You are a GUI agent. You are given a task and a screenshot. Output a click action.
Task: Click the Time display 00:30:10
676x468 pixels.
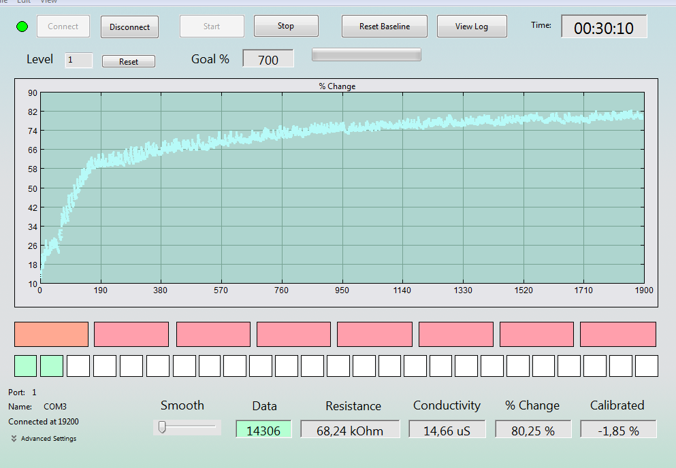click(604, 27)
